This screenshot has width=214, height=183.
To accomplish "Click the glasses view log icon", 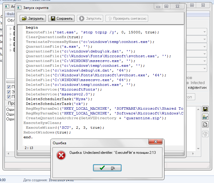I will pos(205,117).
